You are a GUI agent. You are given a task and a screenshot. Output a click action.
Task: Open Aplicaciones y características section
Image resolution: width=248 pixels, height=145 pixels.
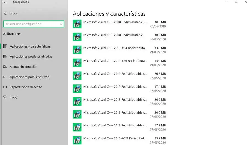click(30, 46)
